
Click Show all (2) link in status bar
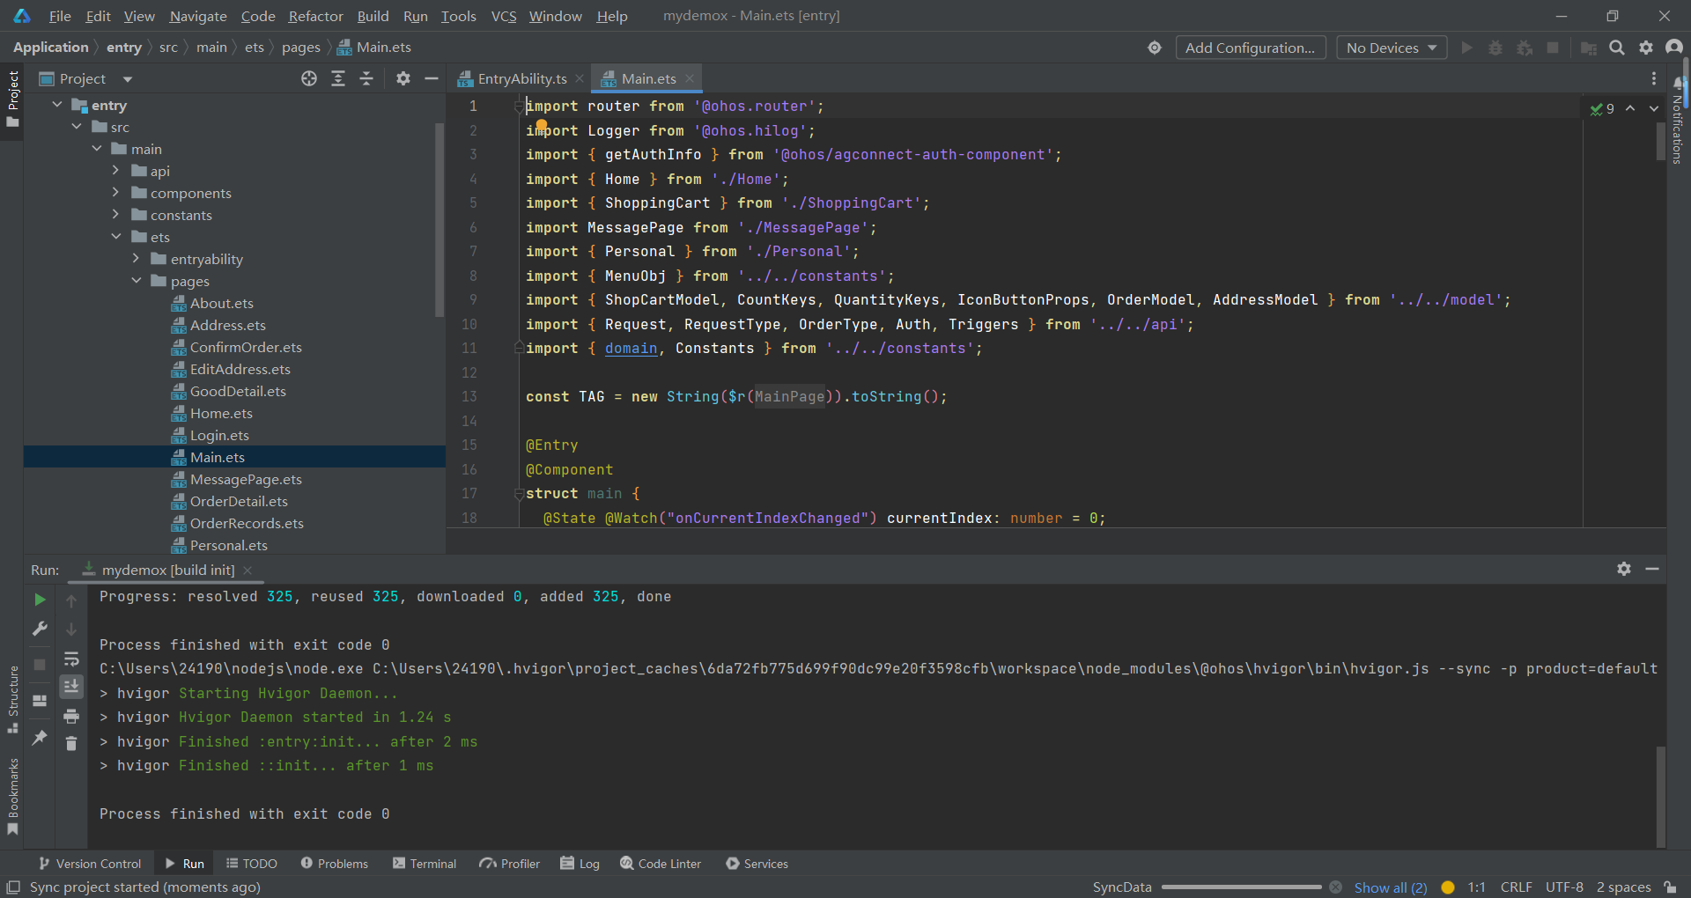pos(1391,887)
